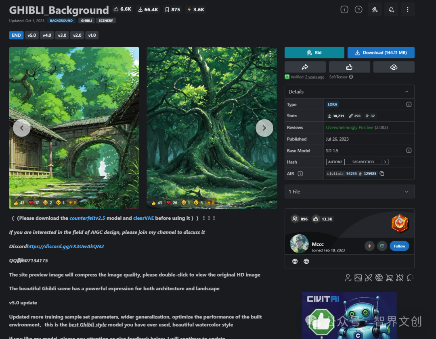The height and width of the screenshot is (339, 436).
Task: Click the cloud save button
Action: (x=394, y=67)
